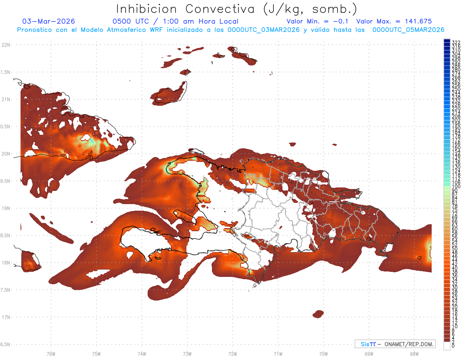
Task: Click the title "Inhibicion Convectiva (J/kg, somb.)"
Action: pyautogui.click(x=237, y=9)
